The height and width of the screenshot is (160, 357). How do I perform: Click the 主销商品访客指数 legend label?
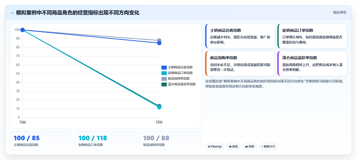click(180, 67)
